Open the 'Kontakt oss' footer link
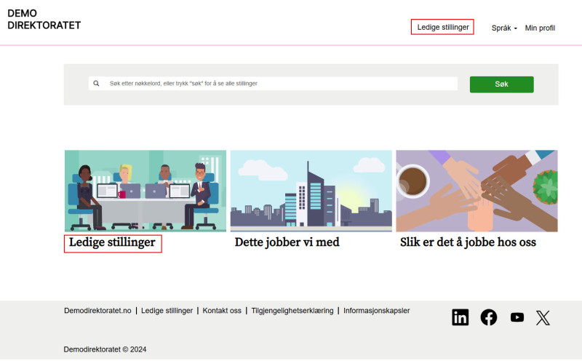The image size is (582, 361). pos(222,311)
